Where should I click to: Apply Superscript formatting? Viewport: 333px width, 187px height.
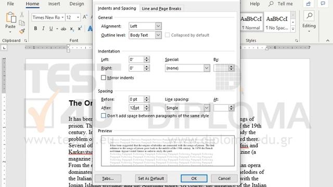pos(80,29)
